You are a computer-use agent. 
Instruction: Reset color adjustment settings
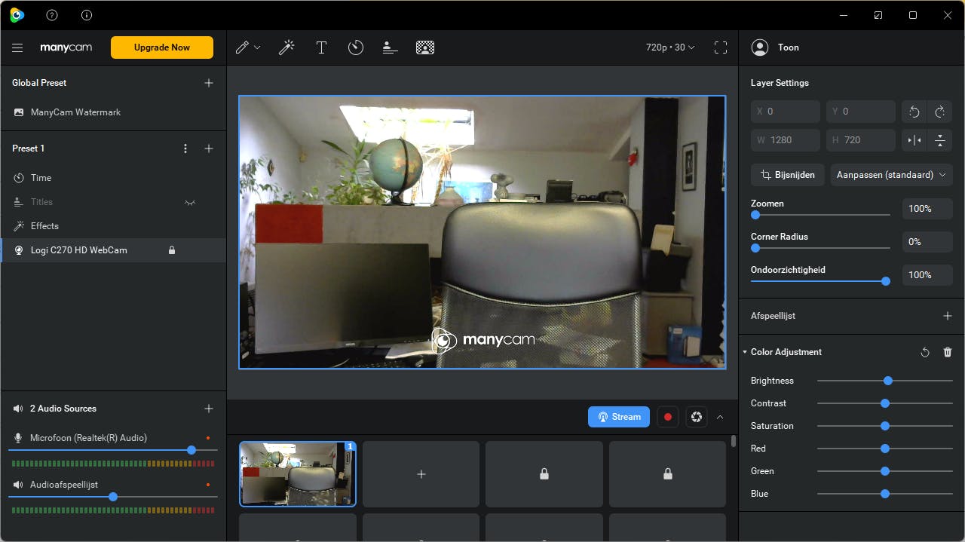[925, 352]
